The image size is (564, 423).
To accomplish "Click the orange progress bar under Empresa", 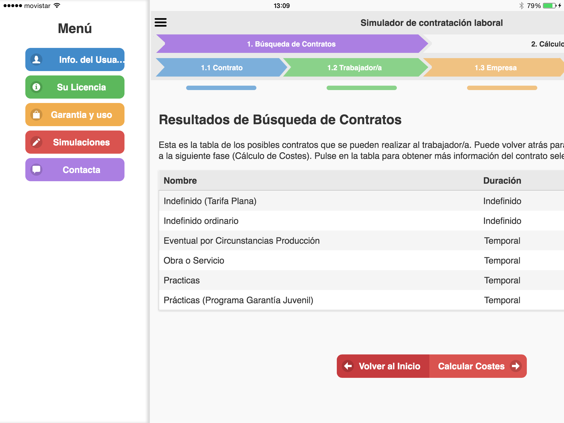I will coord(502,88).
